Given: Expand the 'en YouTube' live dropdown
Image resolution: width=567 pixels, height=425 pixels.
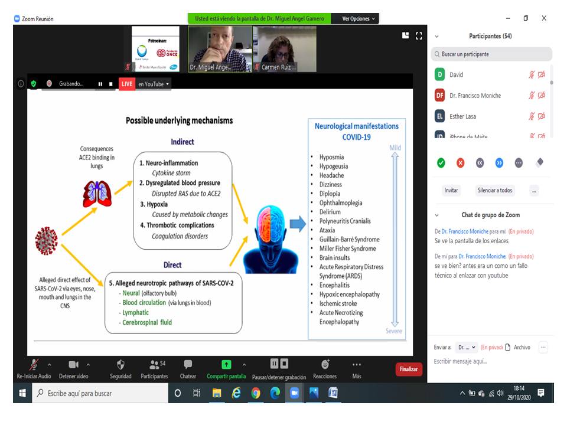Looking at the screenshot, I should tap(154, 84).
